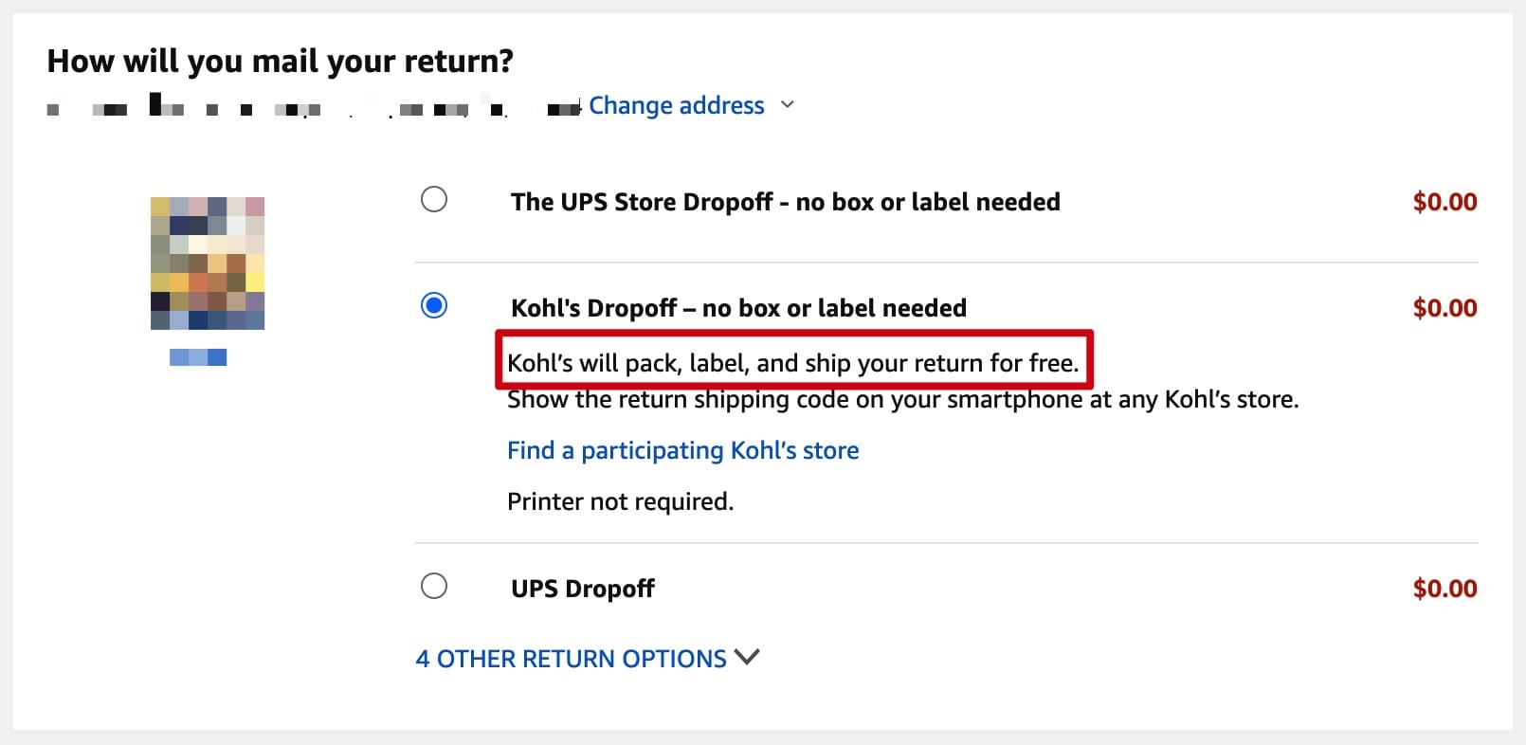The image size is (1526, 745).
Task: Open Find a participating Kohl's store
Action: (x=682, y=449)
